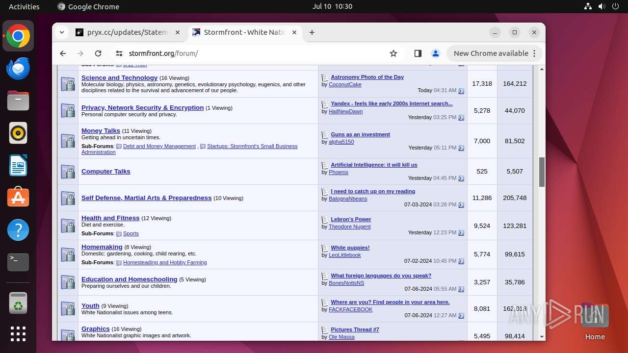628x353 pixels.
Task: Launch Thunderbird mail from the dock
Action: pyautogui.click(x=18, y=69)
